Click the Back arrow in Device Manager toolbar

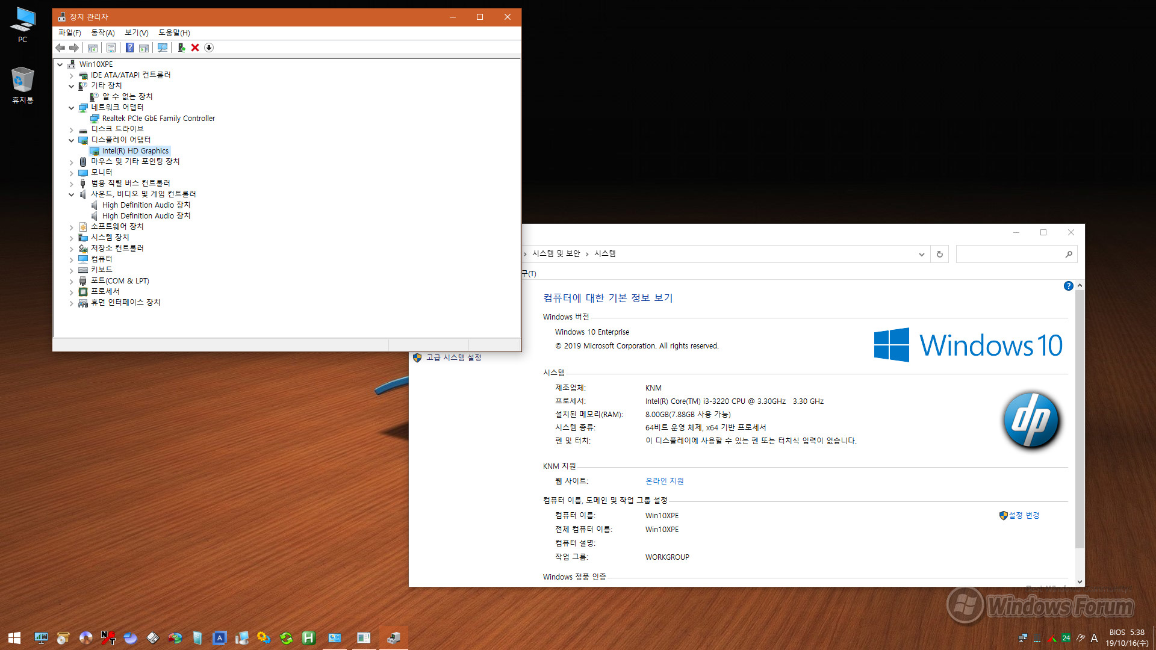tap(60, 48)
